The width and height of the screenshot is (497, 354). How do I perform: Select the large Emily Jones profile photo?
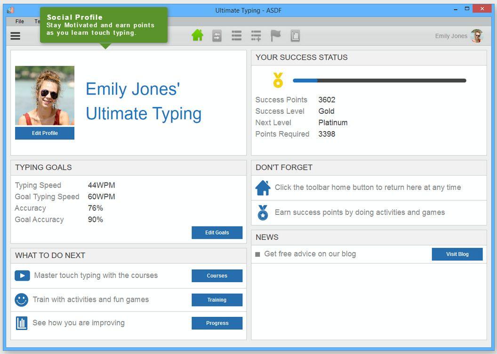coord(45,95)
